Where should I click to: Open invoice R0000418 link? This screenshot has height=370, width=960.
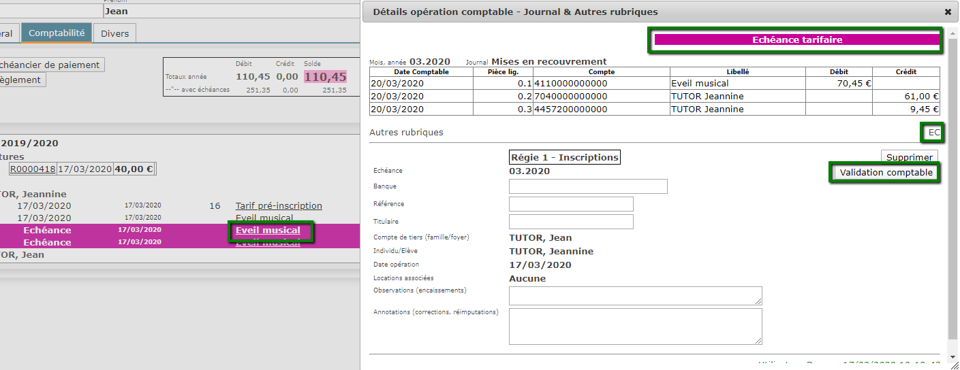(33, 169)
